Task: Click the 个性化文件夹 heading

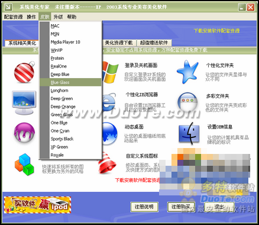Action: 220,65
